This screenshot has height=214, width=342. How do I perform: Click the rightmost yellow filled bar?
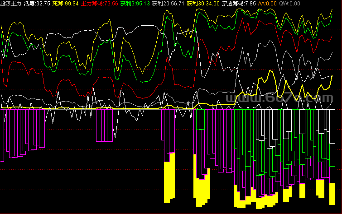[x=332, y=194]
